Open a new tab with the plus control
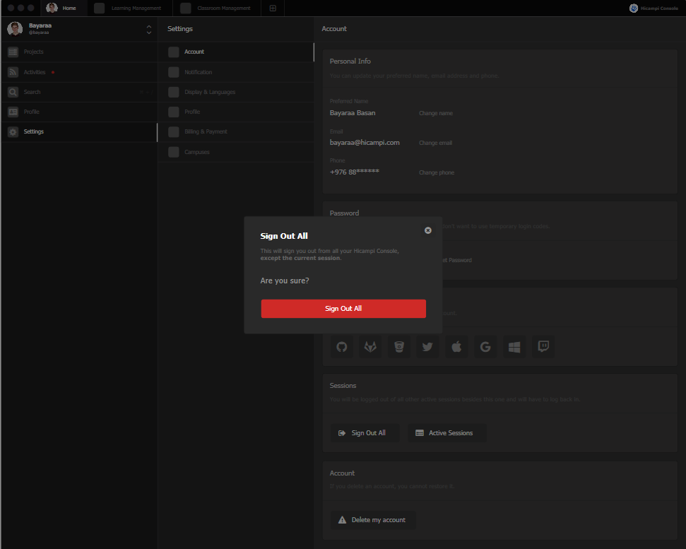The image size is (686, 549). [273, 8]
